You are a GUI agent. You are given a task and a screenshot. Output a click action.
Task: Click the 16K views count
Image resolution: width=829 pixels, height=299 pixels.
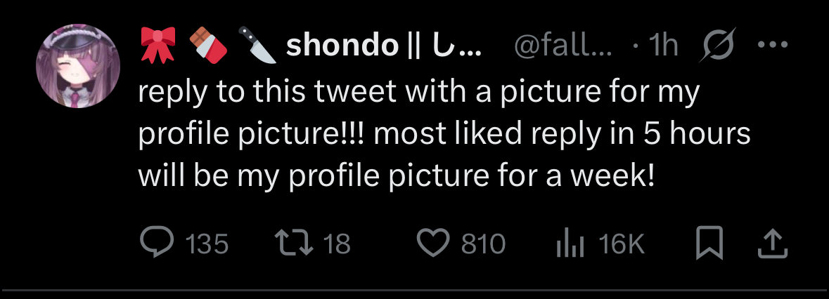[x=621, y=244]
